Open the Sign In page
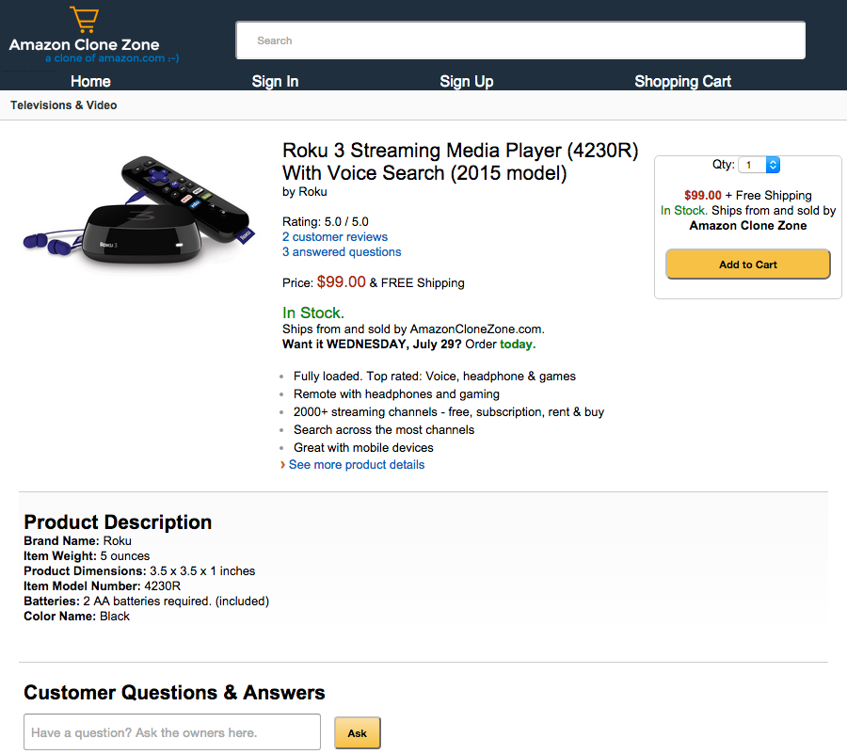Image resolution: width=847 pixels, height=754 pixels. coord(275,81)
